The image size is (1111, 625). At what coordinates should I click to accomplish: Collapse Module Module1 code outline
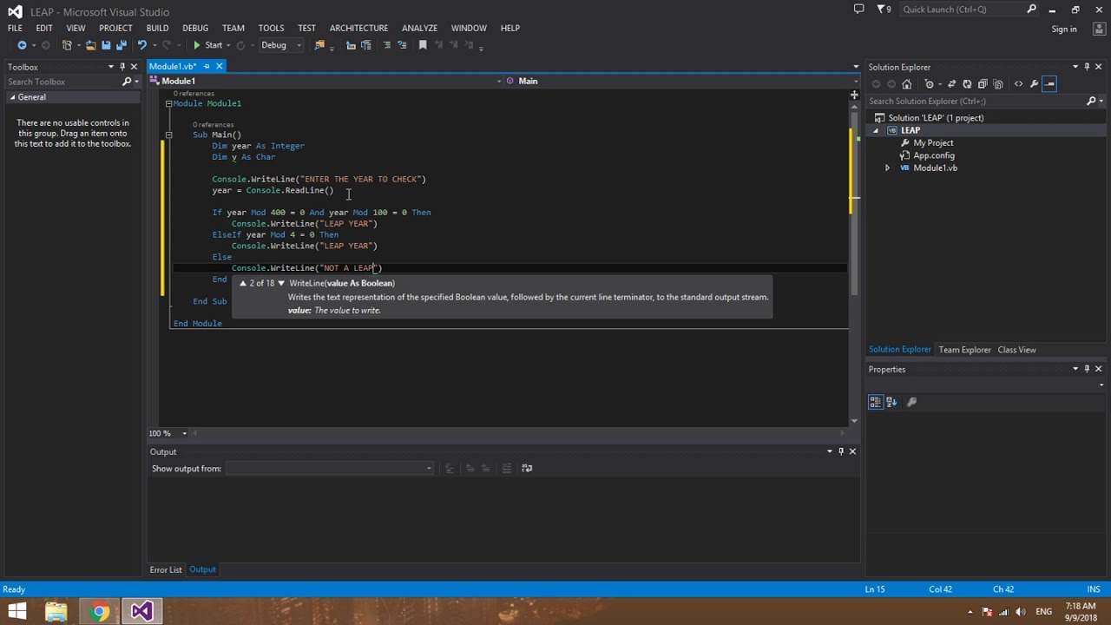tap(168, 103)
